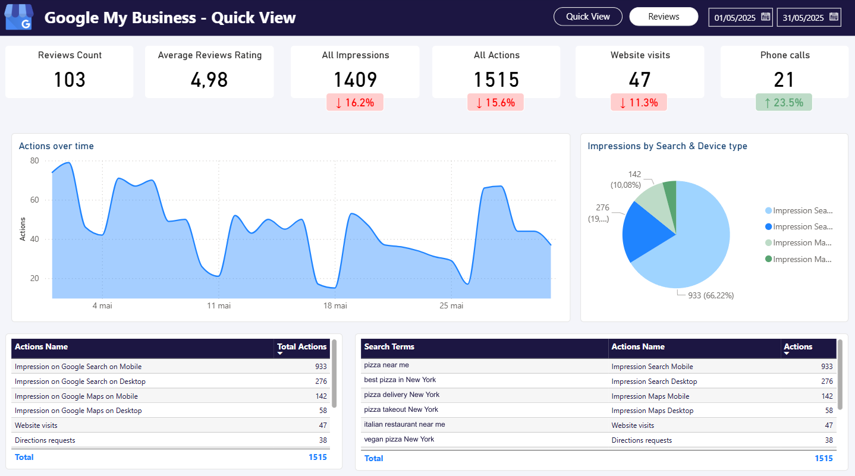Select search term vegan pizza New York

tap(399, 439)
